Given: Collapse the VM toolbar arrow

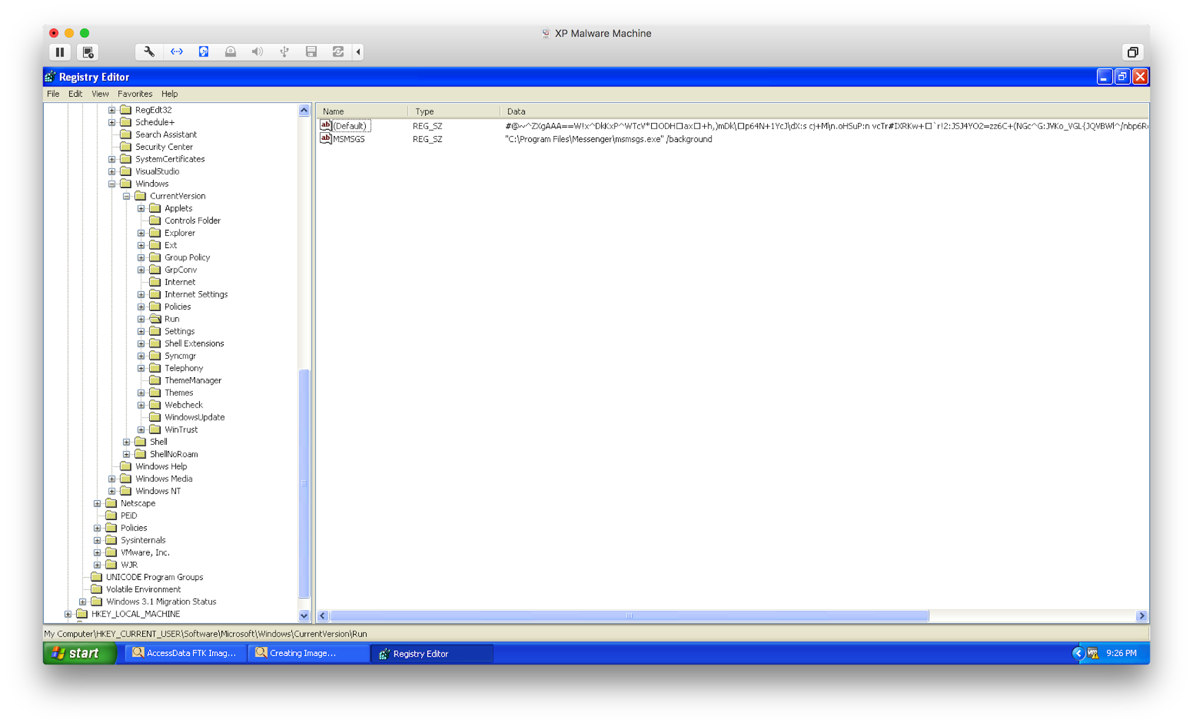Looking at the screenshot, I should click(x=358, y=52).
